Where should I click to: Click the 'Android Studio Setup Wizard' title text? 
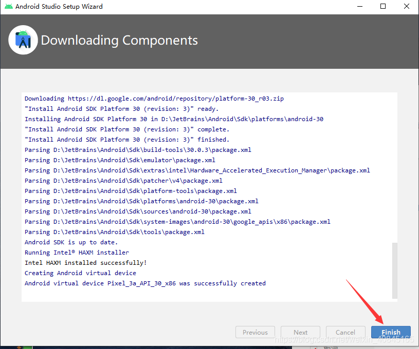coord(59,6)
